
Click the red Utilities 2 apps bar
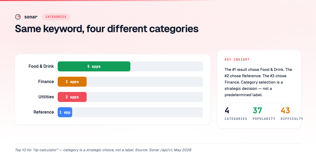(x=72, y=97)
